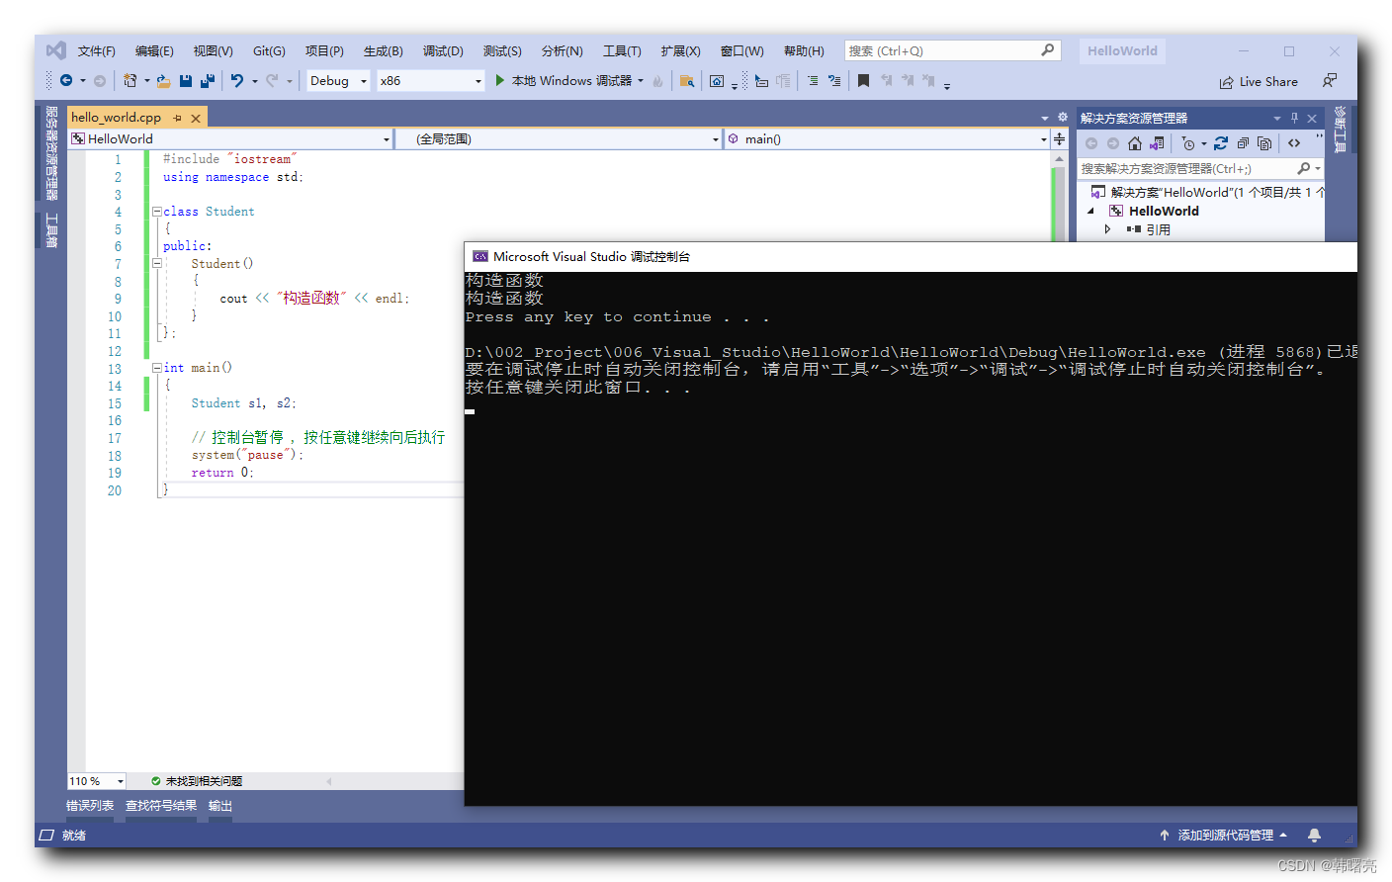The width and height of the screenshot is (1392, 882).
Task: Click 添加到源代码管理 in status bar
Action: tap(1224, 836)
